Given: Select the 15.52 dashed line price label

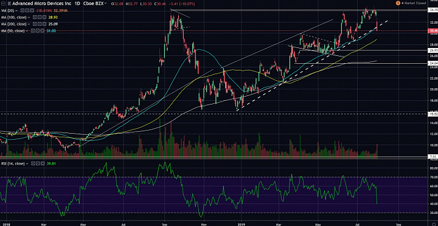Looking at the screenshot, I should tap(433, 114).
